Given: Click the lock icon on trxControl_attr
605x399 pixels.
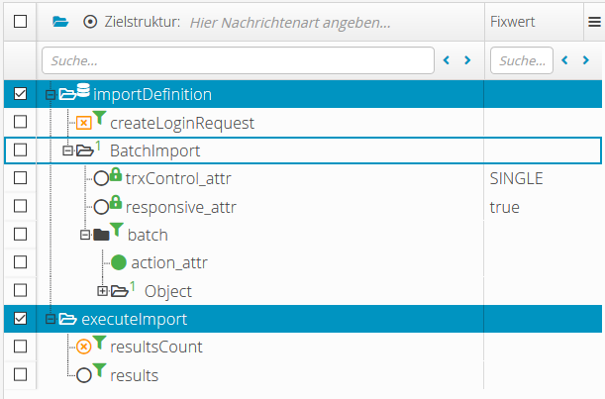Looking at the screenshot, I should (115, 175).
